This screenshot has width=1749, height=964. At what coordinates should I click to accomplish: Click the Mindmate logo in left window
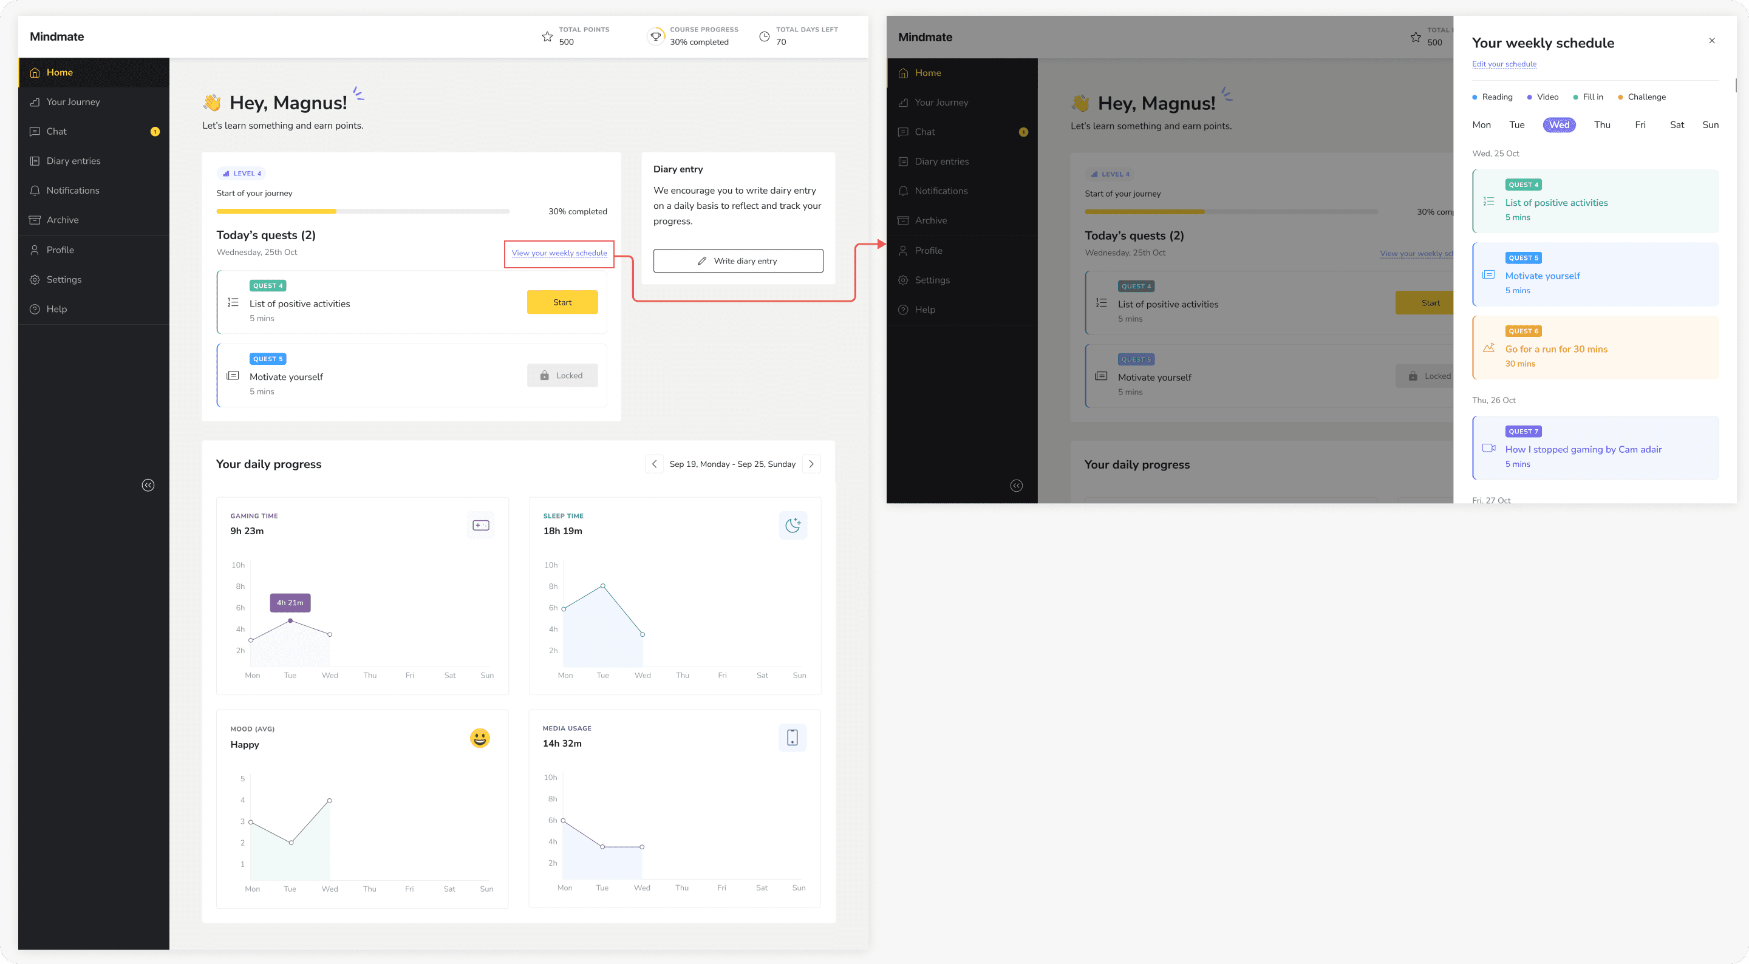(x=57, y=36)
